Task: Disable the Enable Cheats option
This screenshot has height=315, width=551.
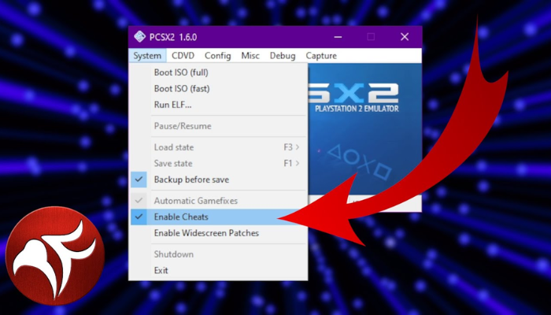Action: click(218, 217)
